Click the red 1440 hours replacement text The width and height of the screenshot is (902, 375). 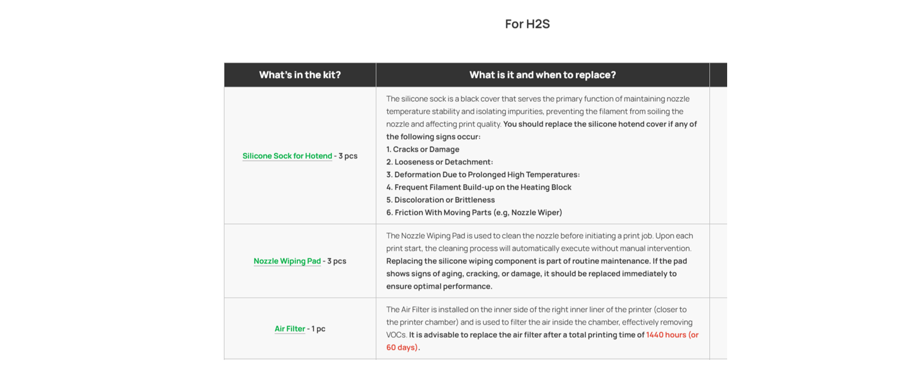543,341
